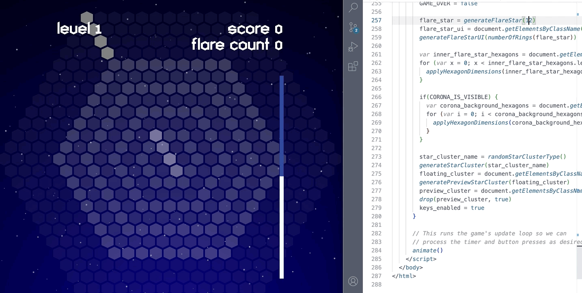Click line number 257 in the gutter

376,20
